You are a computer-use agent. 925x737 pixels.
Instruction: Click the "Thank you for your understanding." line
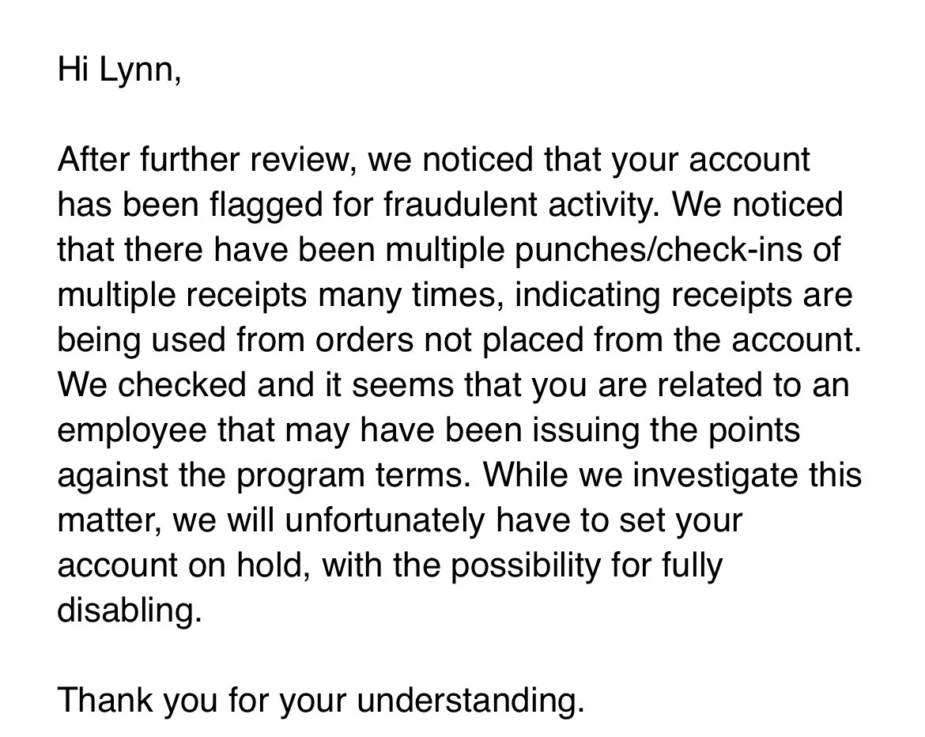[x=320, y=700]
